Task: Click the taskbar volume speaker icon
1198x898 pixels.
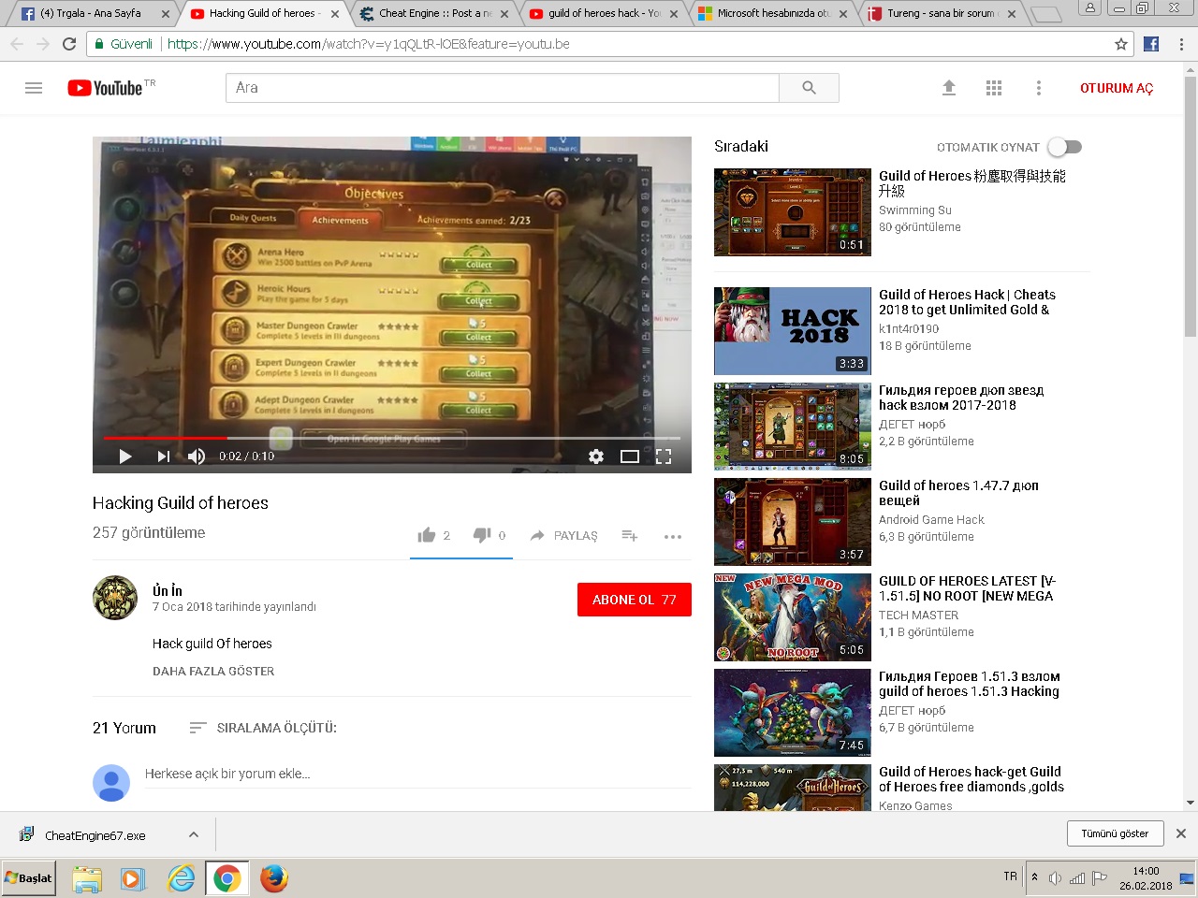Action: point(1055,877)
